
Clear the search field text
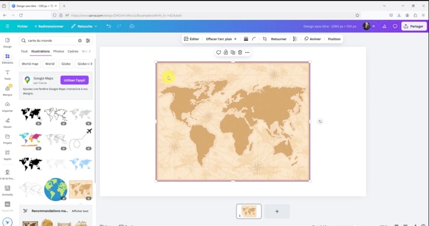pyautogui.click(x=80, y=41)
